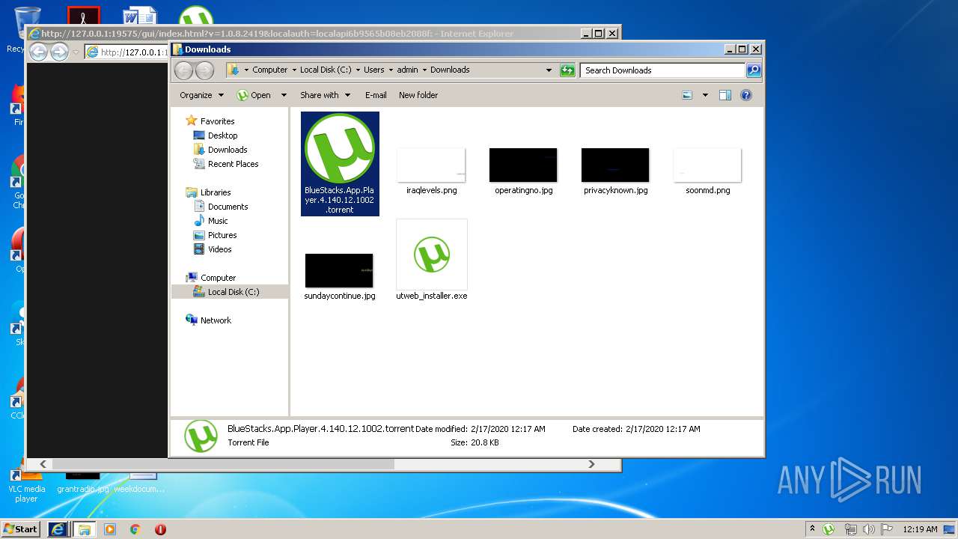Click Users in the address breadcrumb
Screen dimensions: 958x539
pyautogui.click(x=373, y=70)
